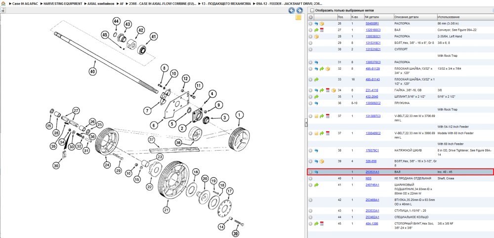The width and height of the screenshot is (494, 238).
Task: Enable 'Отобразить только выбранные метки' checkbox
Action: [312, 10]
